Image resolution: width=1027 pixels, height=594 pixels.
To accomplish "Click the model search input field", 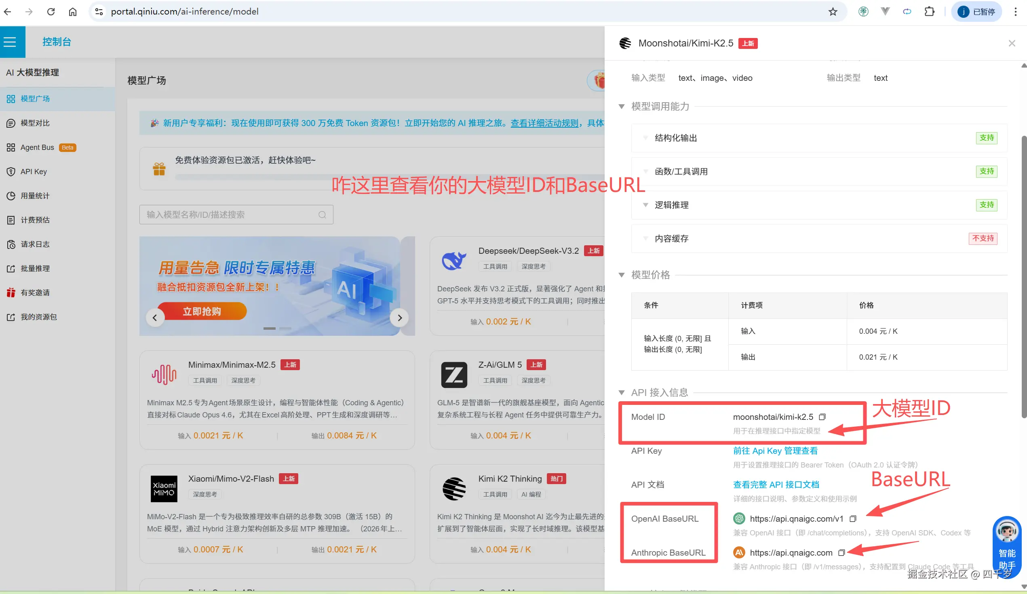I will click(228, 214).
